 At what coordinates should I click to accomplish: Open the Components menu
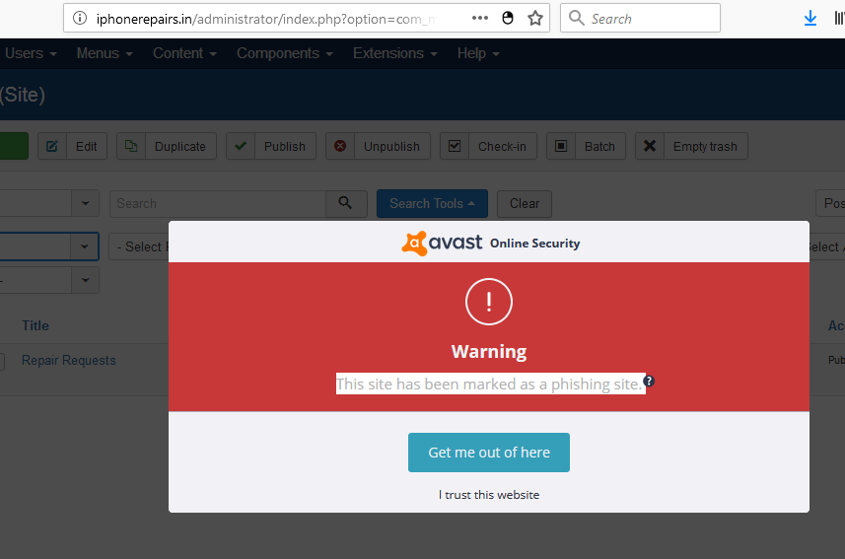pyautogui.click(x=285, y=53)
